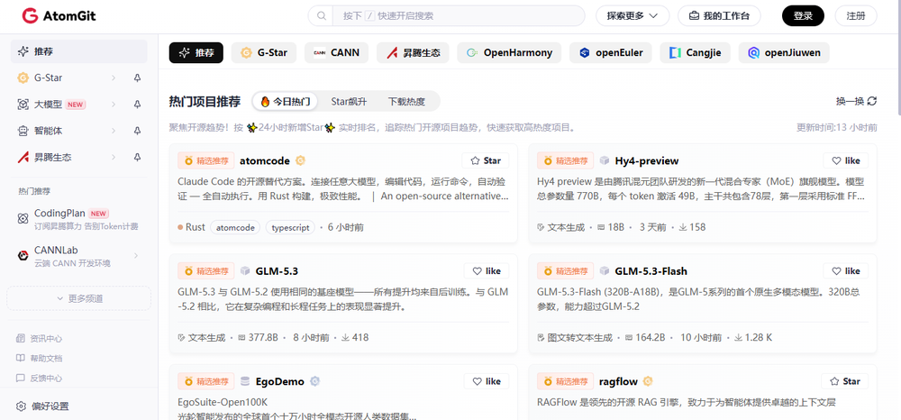Viewport: 901px width, 420px height.
Task: Open 偏好设置 preferences
Action: (x=42, y=406)
